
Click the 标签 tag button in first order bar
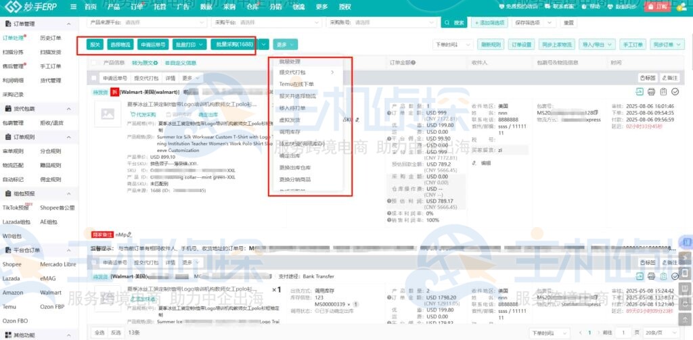(647, 78)
